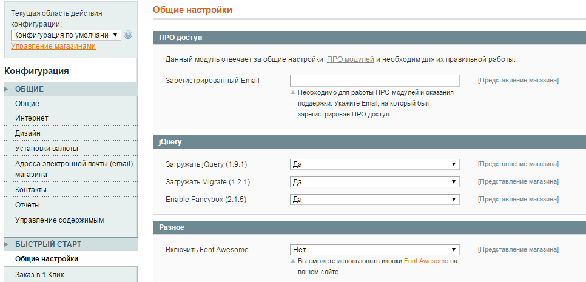This screenshot has height=282, width=586.
Task: Expand the Enable Fancybox dropdown
Action: 374,200
